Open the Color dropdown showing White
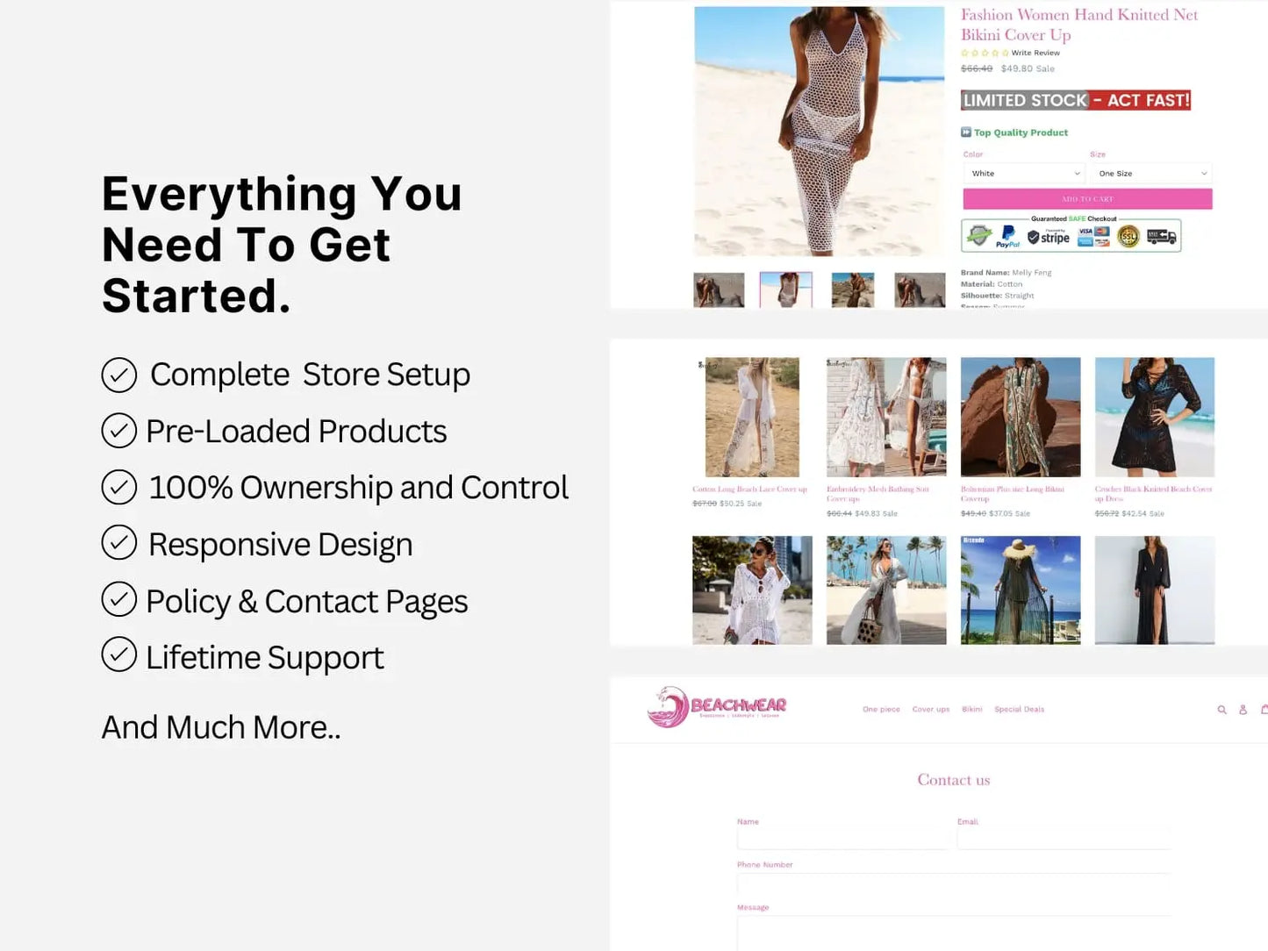Viewport: 1268px width, 951px height. coord(1025,174)
